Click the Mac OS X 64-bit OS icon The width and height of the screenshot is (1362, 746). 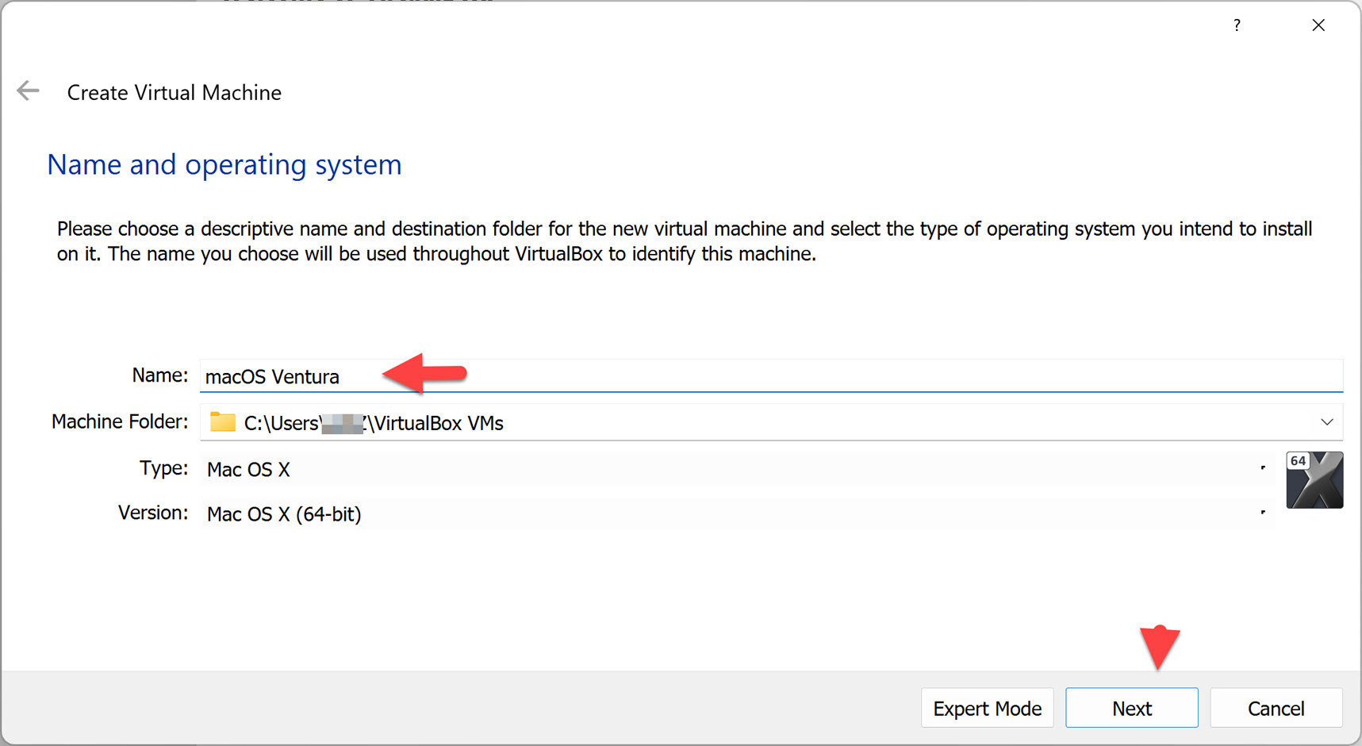click(x=1314, y=479)
